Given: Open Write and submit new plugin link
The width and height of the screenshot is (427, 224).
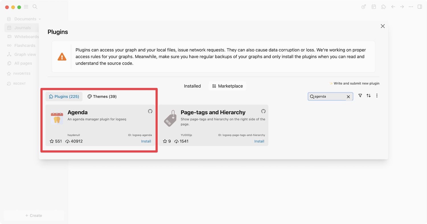Looking at the screenshot, I should click(354, 84).
